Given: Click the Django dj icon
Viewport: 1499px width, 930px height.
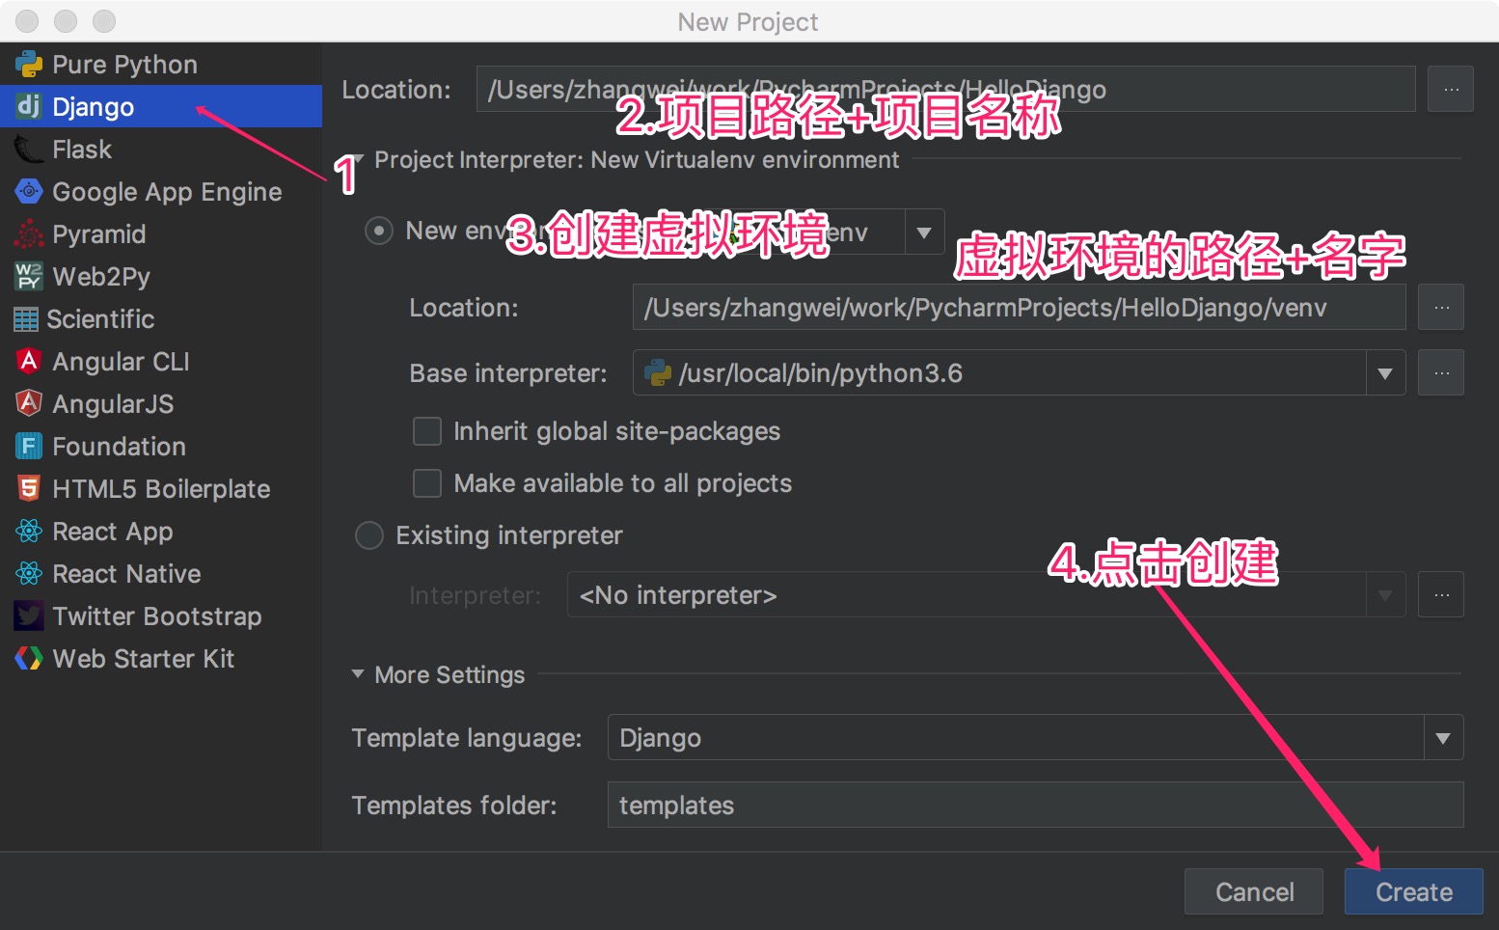Looking at the screenshot, I should point(29,106).
